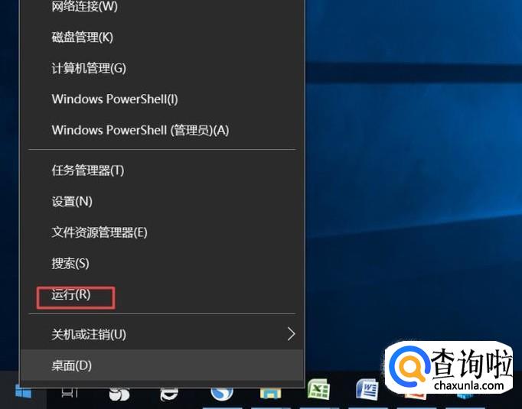Image resolution: width=522 pixels, height=409 pixels.
Task: Click the highlighted 运行(R) entry
Action: point(71,294)
